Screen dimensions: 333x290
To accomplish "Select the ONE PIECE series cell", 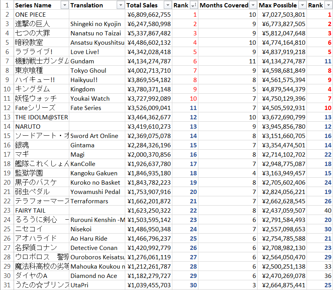I will point(41,15).
